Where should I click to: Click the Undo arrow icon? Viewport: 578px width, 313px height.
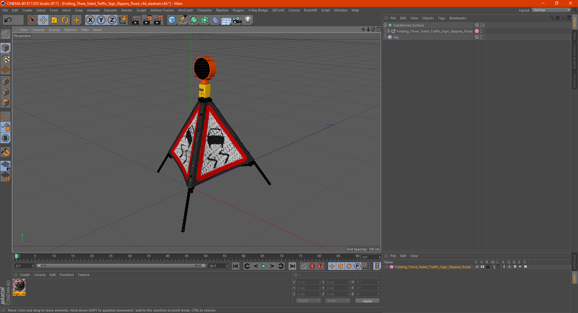point(8,20)
